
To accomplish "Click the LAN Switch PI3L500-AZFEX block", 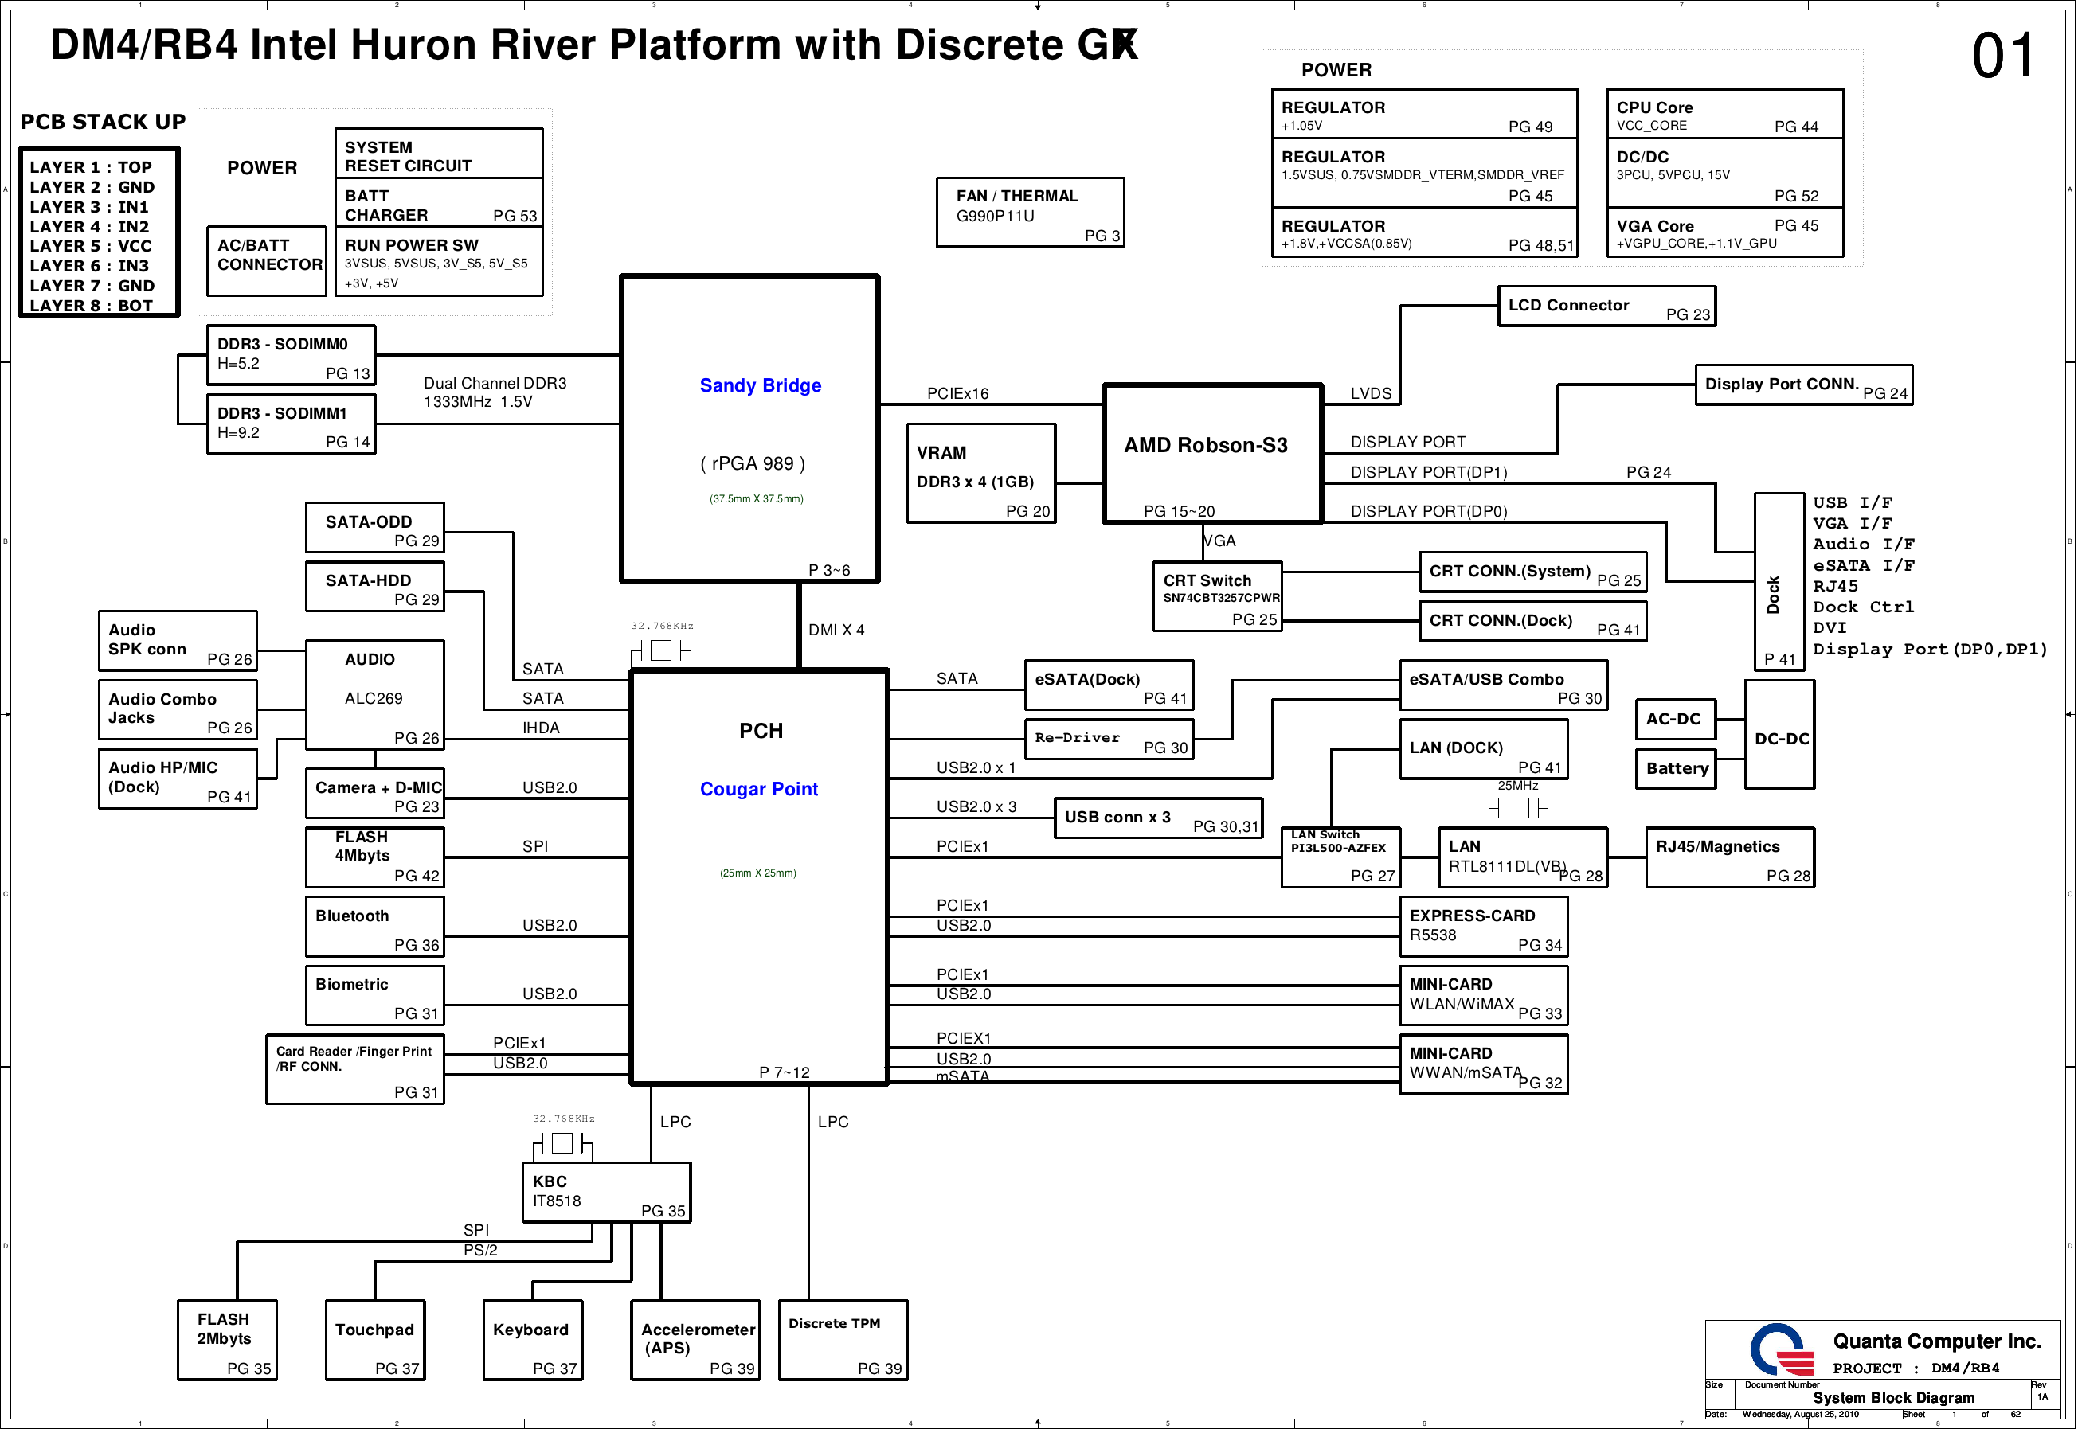I will (x=1340, y=858).
